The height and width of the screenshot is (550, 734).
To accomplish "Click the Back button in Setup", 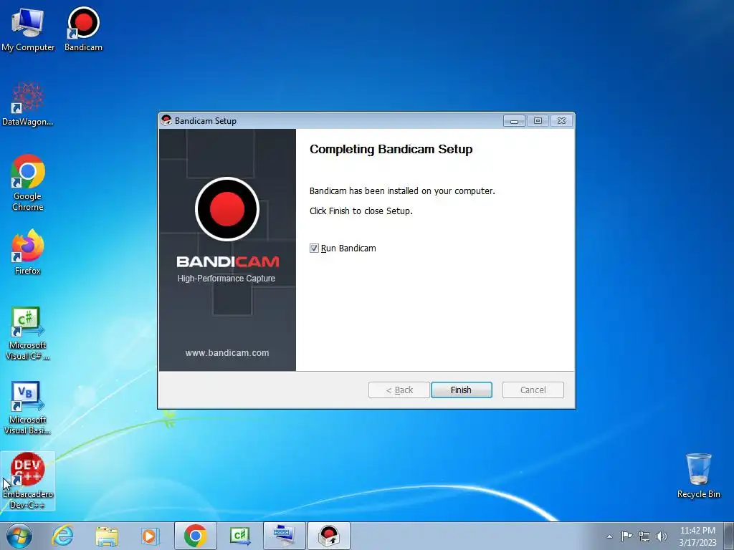I will 399,390.
